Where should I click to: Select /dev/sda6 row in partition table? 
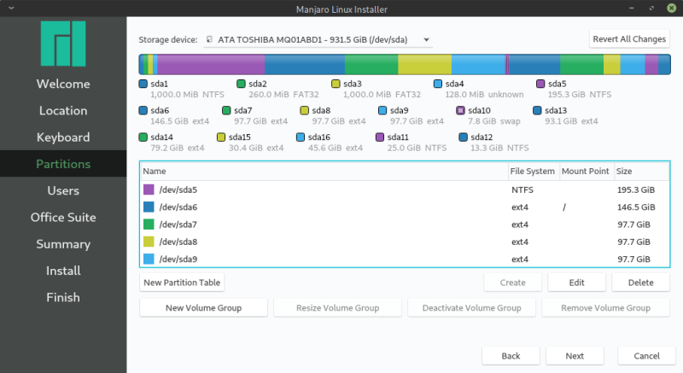point(405,207)
